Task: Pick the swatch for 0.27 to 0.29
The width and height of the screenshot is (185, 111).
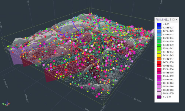Action: (159, 31)
